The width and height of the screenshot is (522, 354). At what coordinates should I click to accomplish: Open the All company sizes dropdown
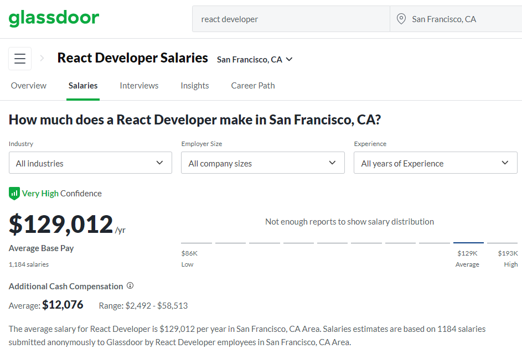[263, 163]
